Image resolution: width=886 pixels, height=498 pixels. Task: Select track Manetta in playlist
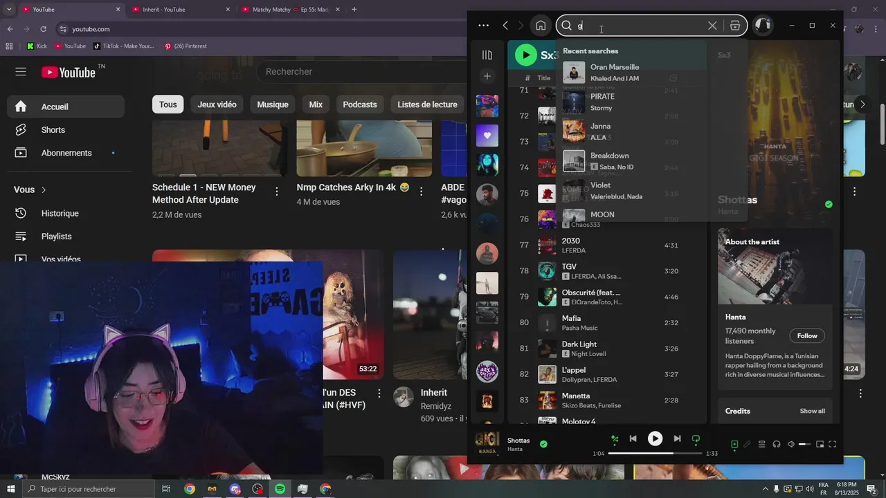607,400
